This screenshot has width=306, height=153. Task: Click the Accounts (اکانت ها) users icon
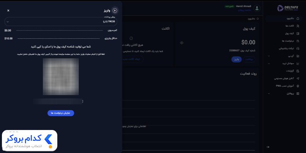(x=298, y=26)
